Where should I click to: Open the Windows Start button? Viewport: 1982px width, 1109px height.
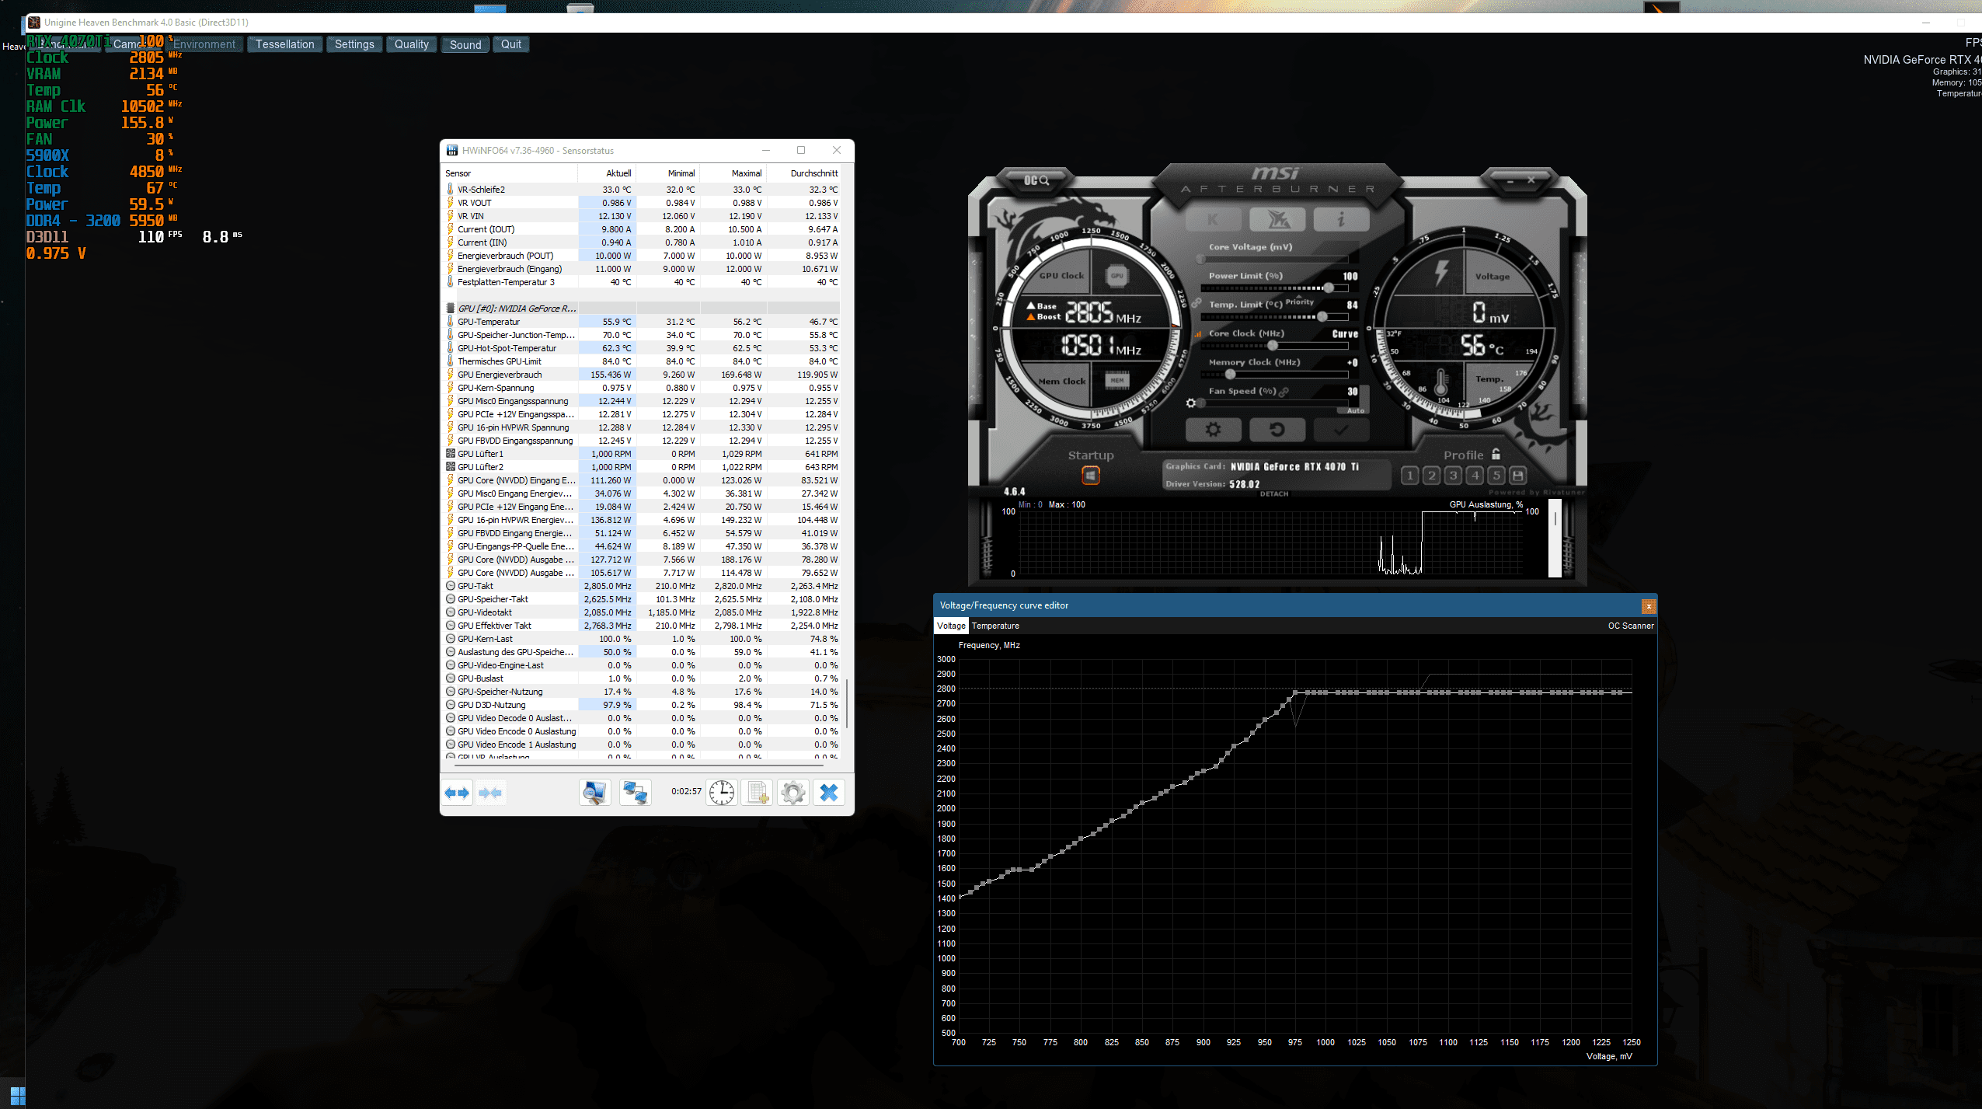coord(18,1097)
